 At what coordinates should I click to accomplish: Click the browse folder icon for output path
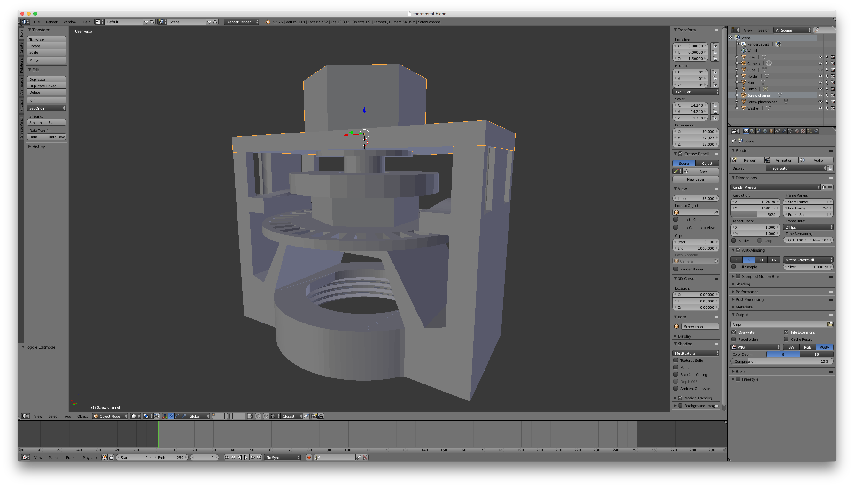click(x=830, y=324)
